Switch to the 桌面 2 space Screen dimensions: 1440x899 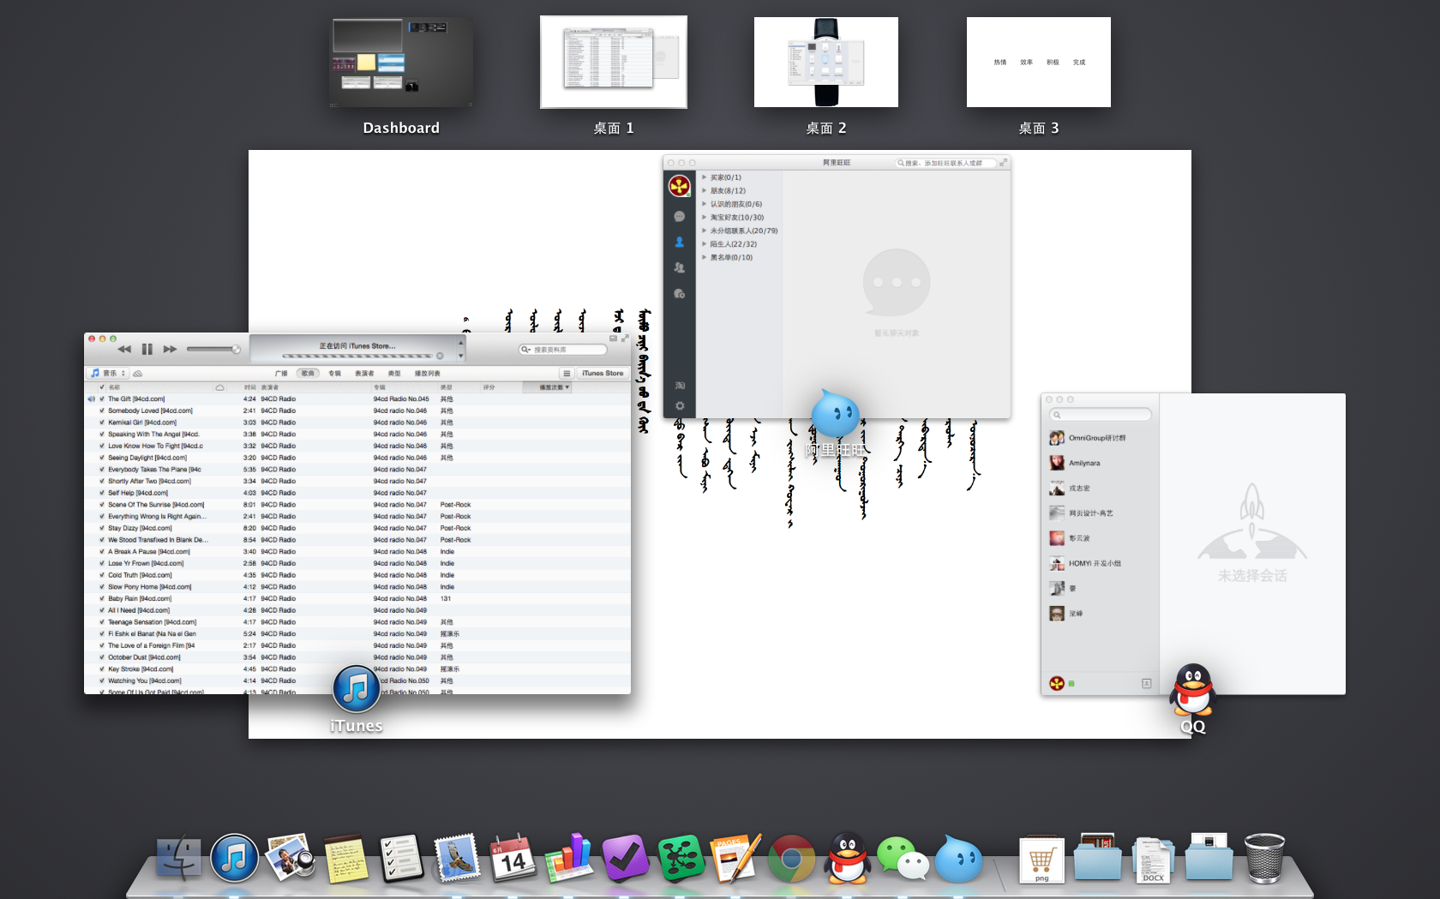(826, 63)
